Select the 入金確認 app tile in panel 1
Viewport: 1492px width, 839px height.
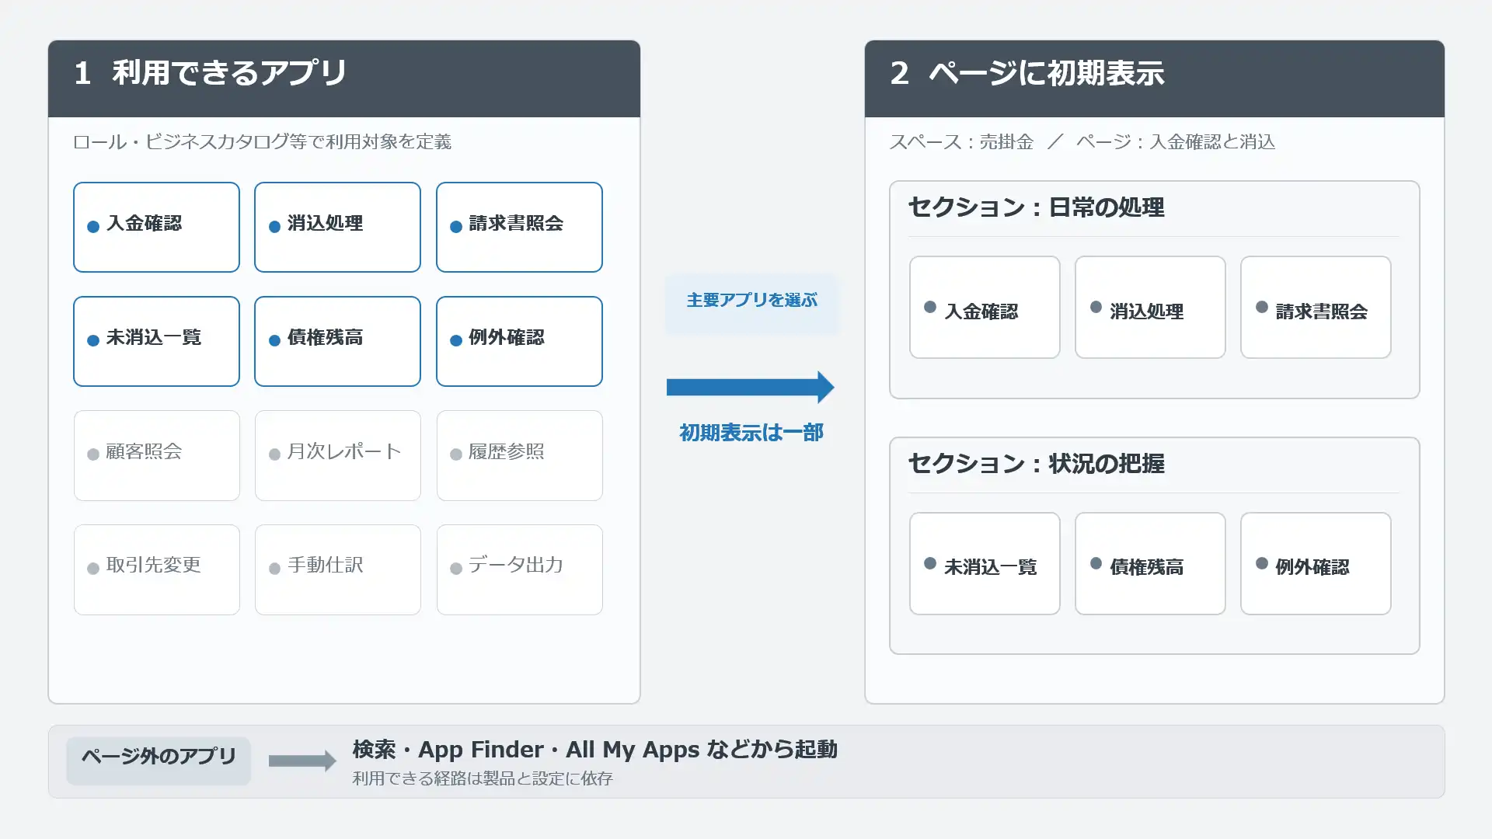[x=156, y=227]
